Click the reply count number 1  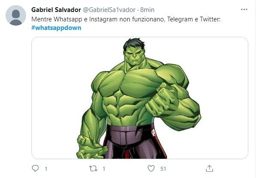click(x=46, y=169)
